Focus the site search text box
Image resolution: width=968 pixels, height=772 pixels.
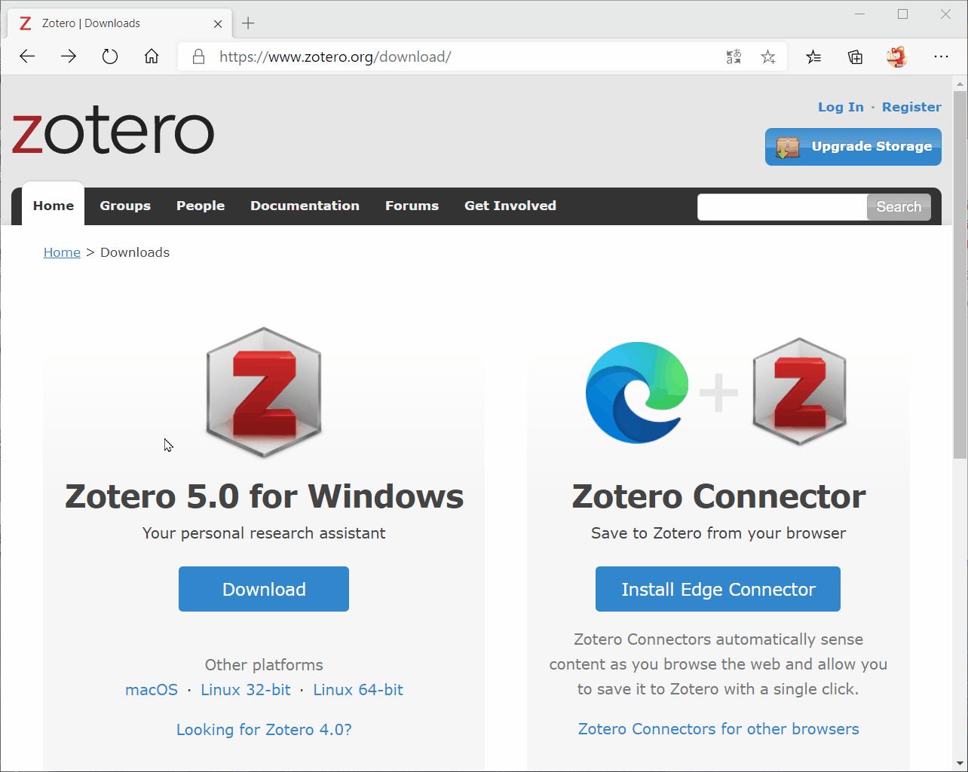point(782,207)
